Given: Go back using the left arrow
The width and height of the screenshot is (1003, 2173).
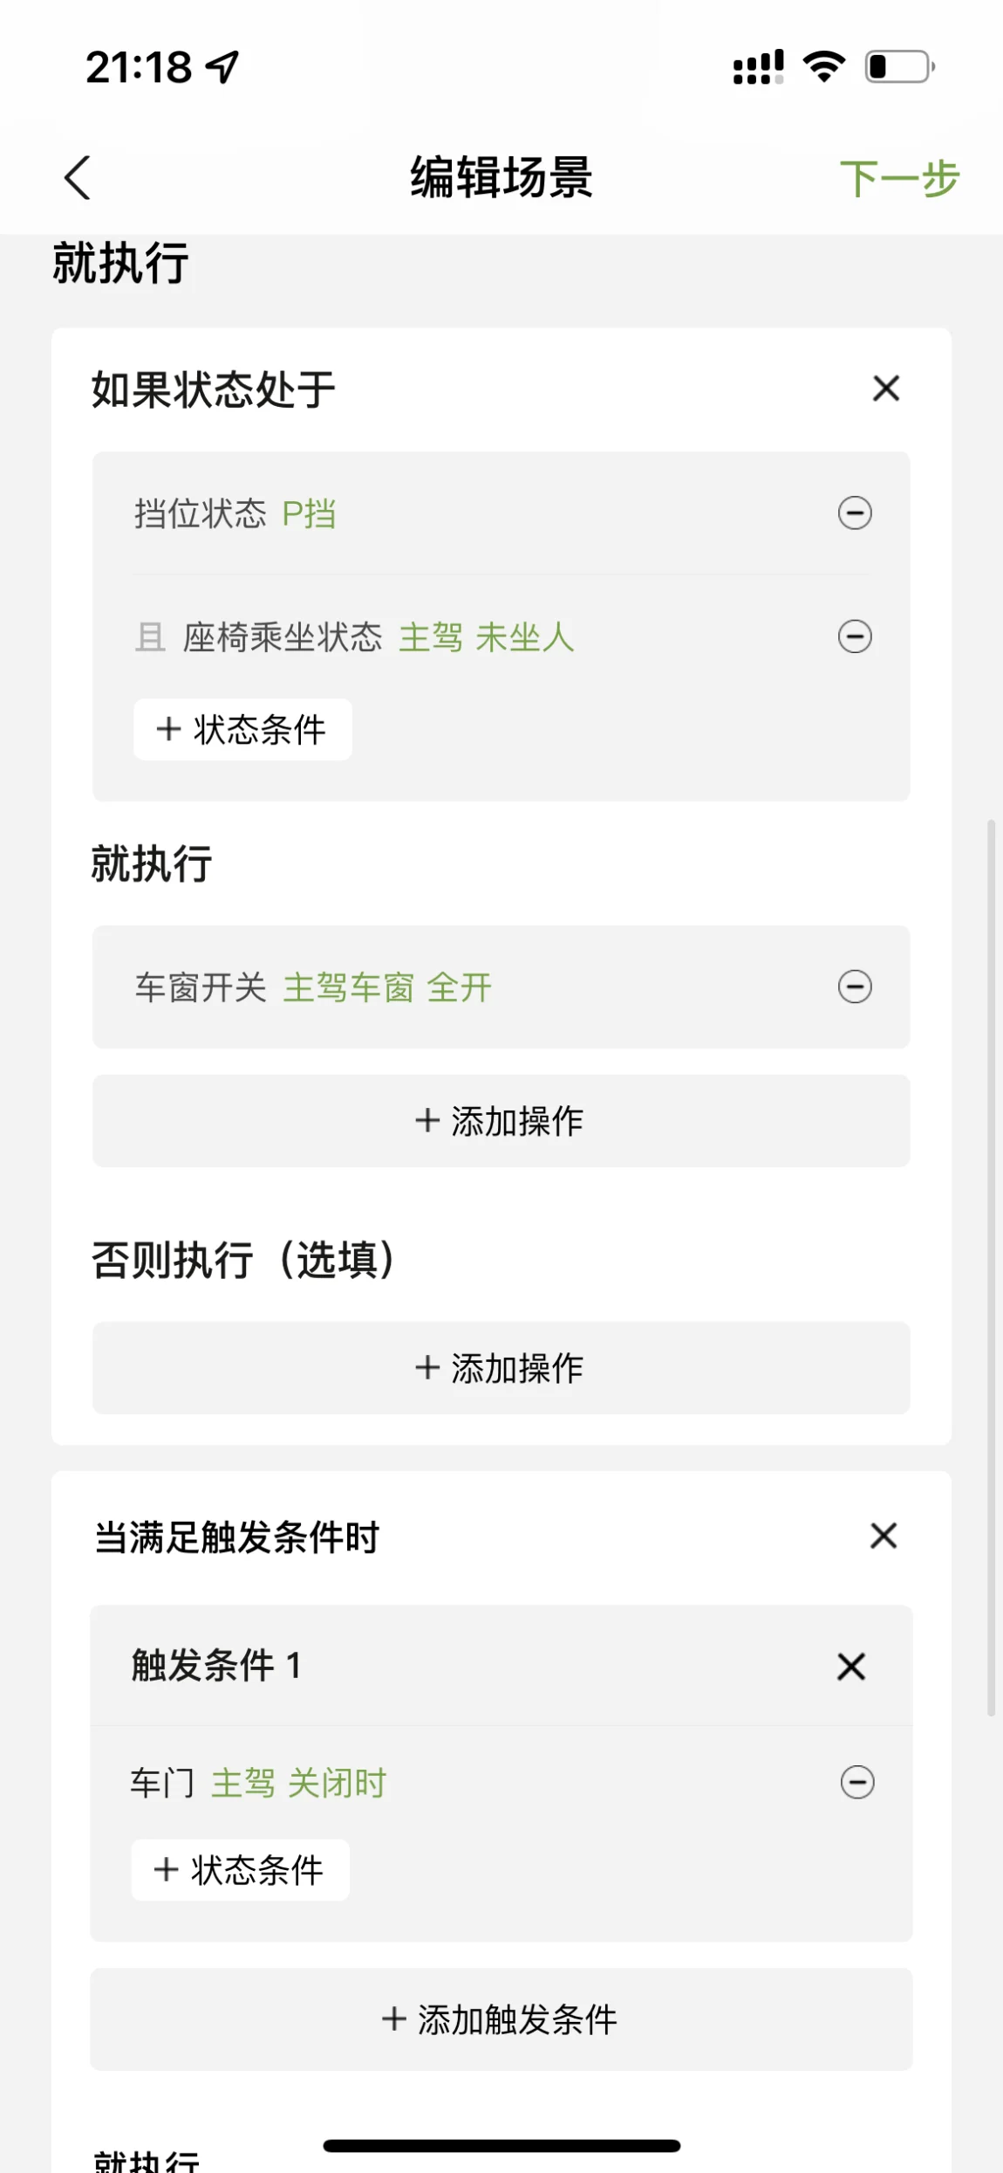Looking at the screenshot, I should point(78,178).
